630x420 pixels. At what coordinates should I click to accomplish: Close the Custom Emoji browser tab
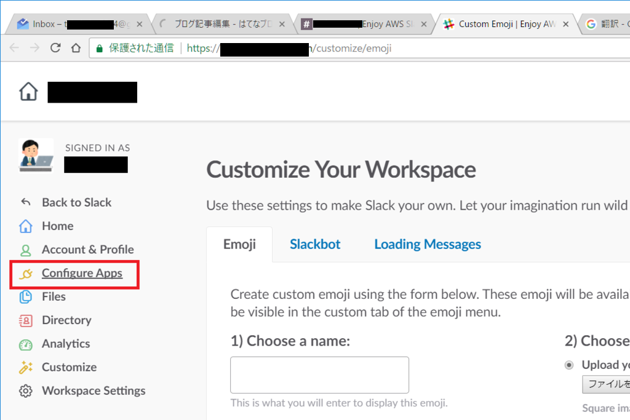coord(566,25)
